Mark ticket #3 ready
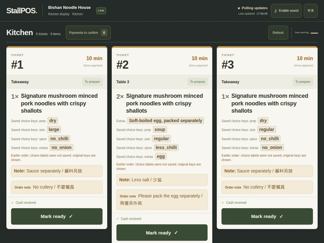This screenshot has height=243, width=324. point(267,216)
